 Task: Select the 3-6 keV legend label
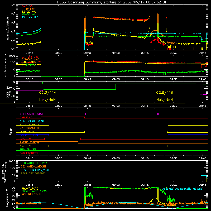point(27,6)
